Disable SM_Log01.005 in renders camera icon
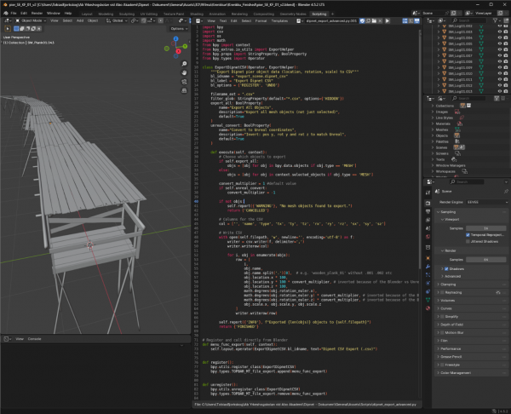Viewport: 511px width, 414px height. coord(506,43)
